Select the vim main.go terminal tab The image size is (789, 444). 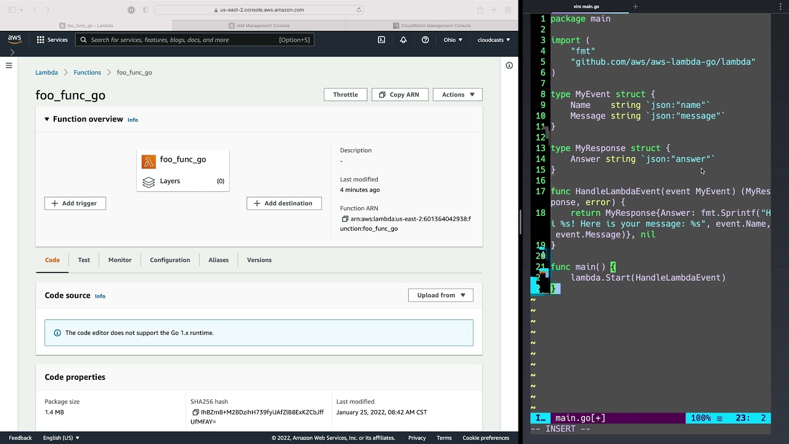[x=586, y=7]
